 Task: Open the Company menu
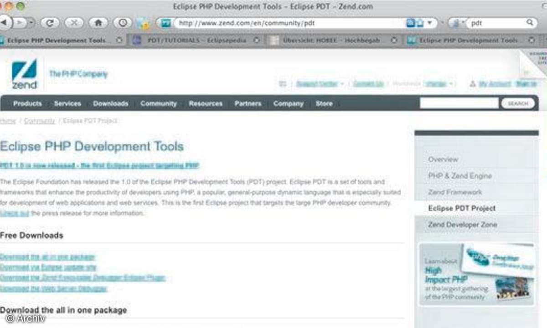pyautogui.click(x=289, y=103)
